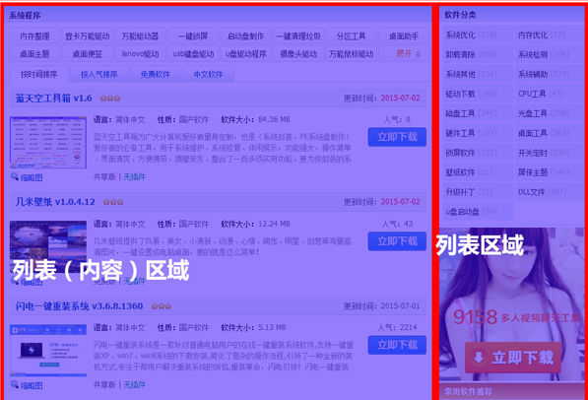588x400 pixels.
Task: Open the 桌面主题 tag
Action: pyautogui.click(x=34, y=54)
